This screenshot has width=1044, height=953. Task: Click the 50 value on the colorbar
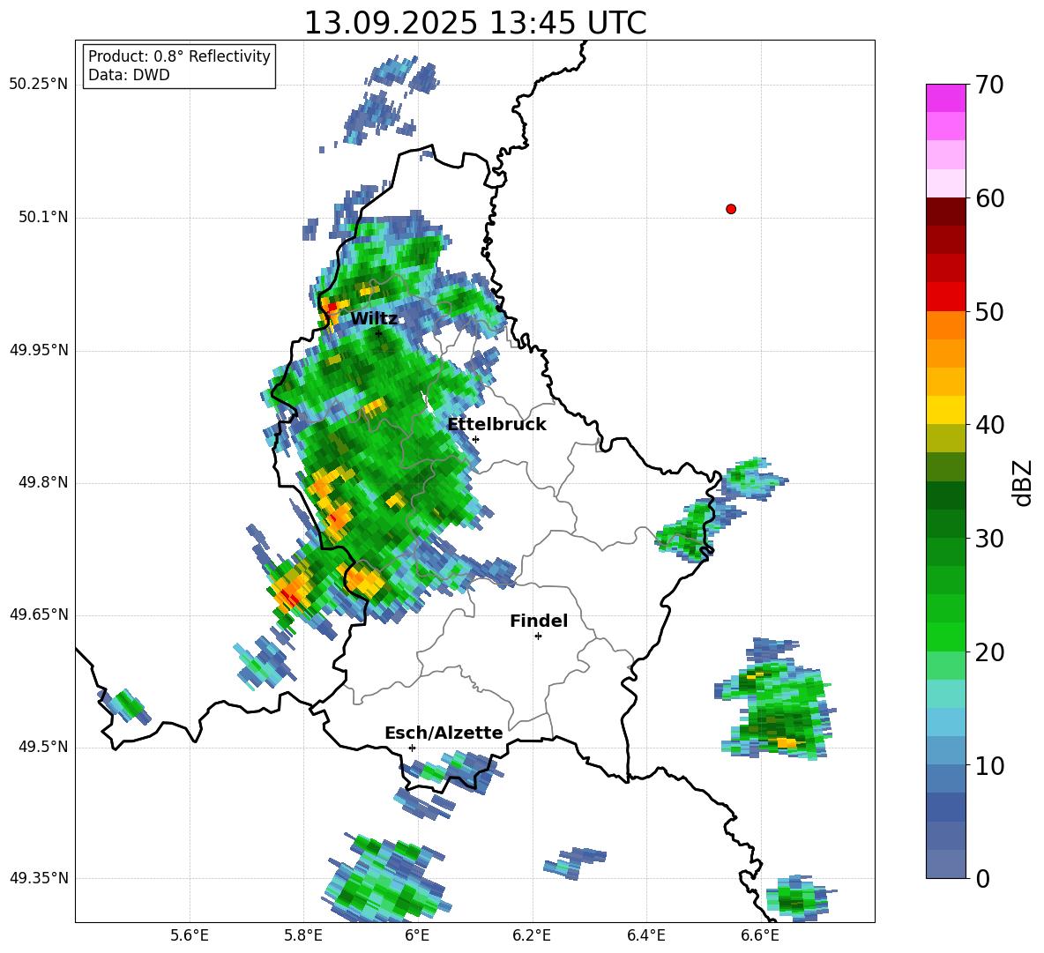pos(989,312)
